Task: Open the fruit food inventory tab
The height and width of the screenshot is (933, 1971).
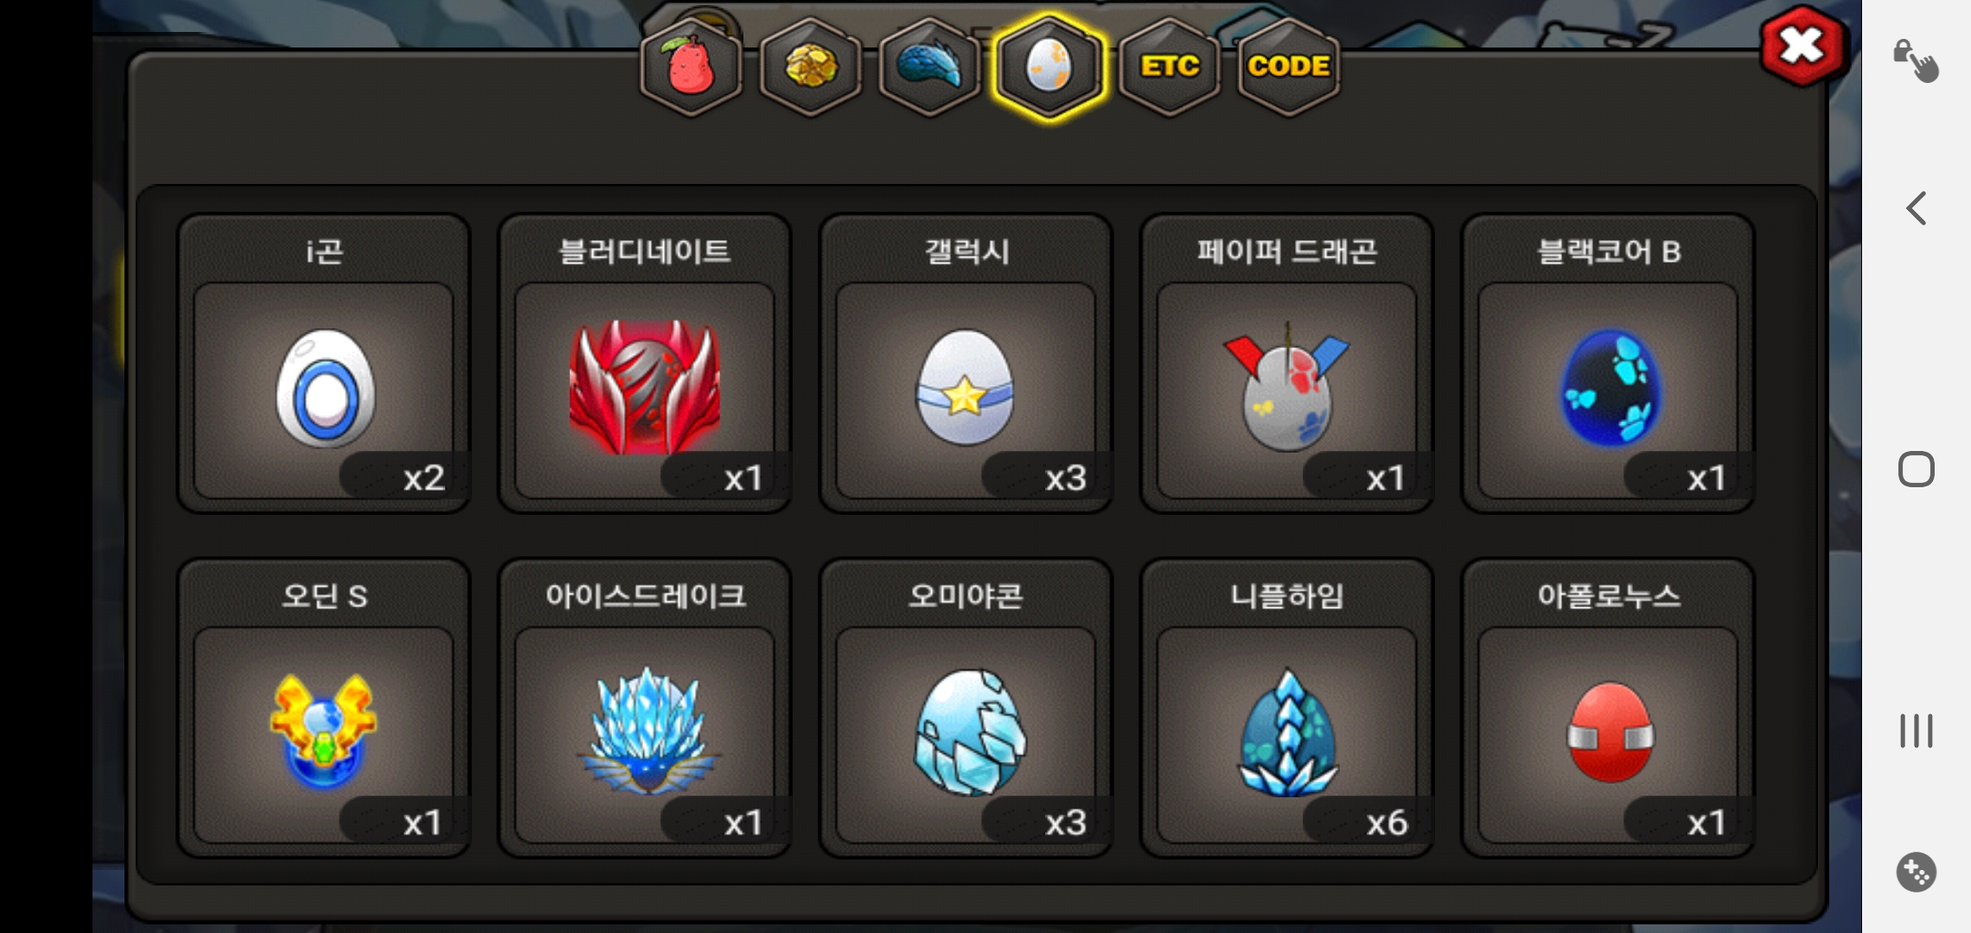Action: [691, 67]
